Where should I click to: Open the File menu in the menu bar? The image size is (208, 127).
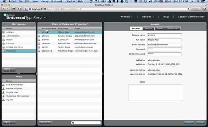pyautogui.click(x=20, y=1)
